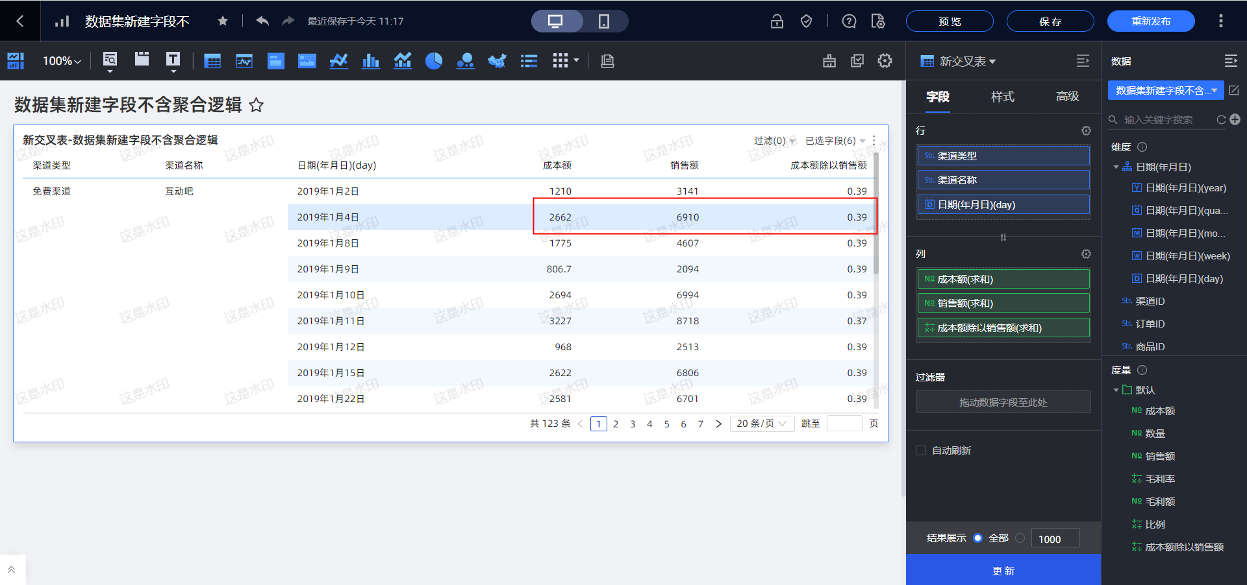Select the limited results radio button
This screenshot has width=1247, height=585.
[x=1020, y=538]
